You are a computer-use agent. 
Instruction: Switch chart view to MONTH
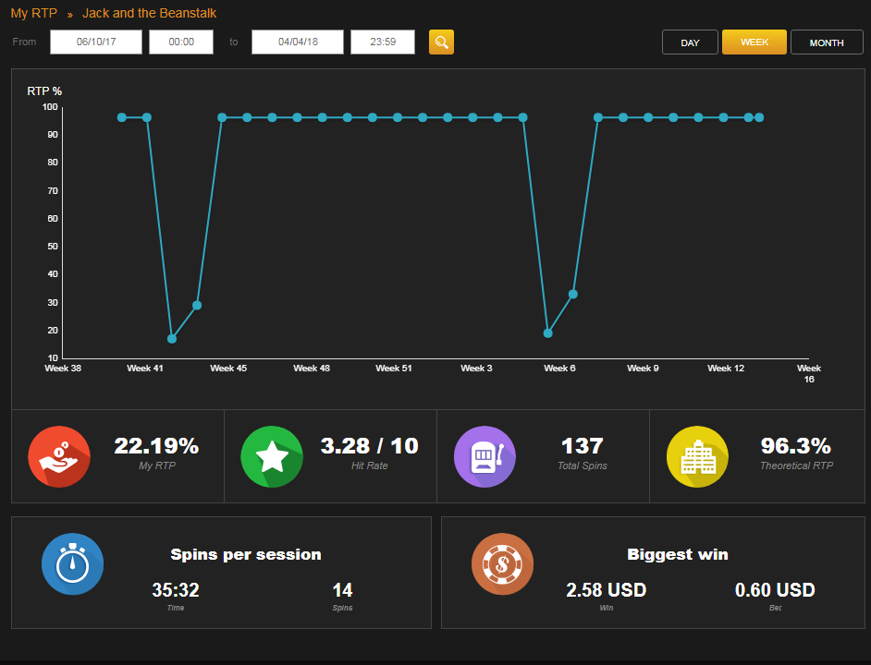point(827,42)
